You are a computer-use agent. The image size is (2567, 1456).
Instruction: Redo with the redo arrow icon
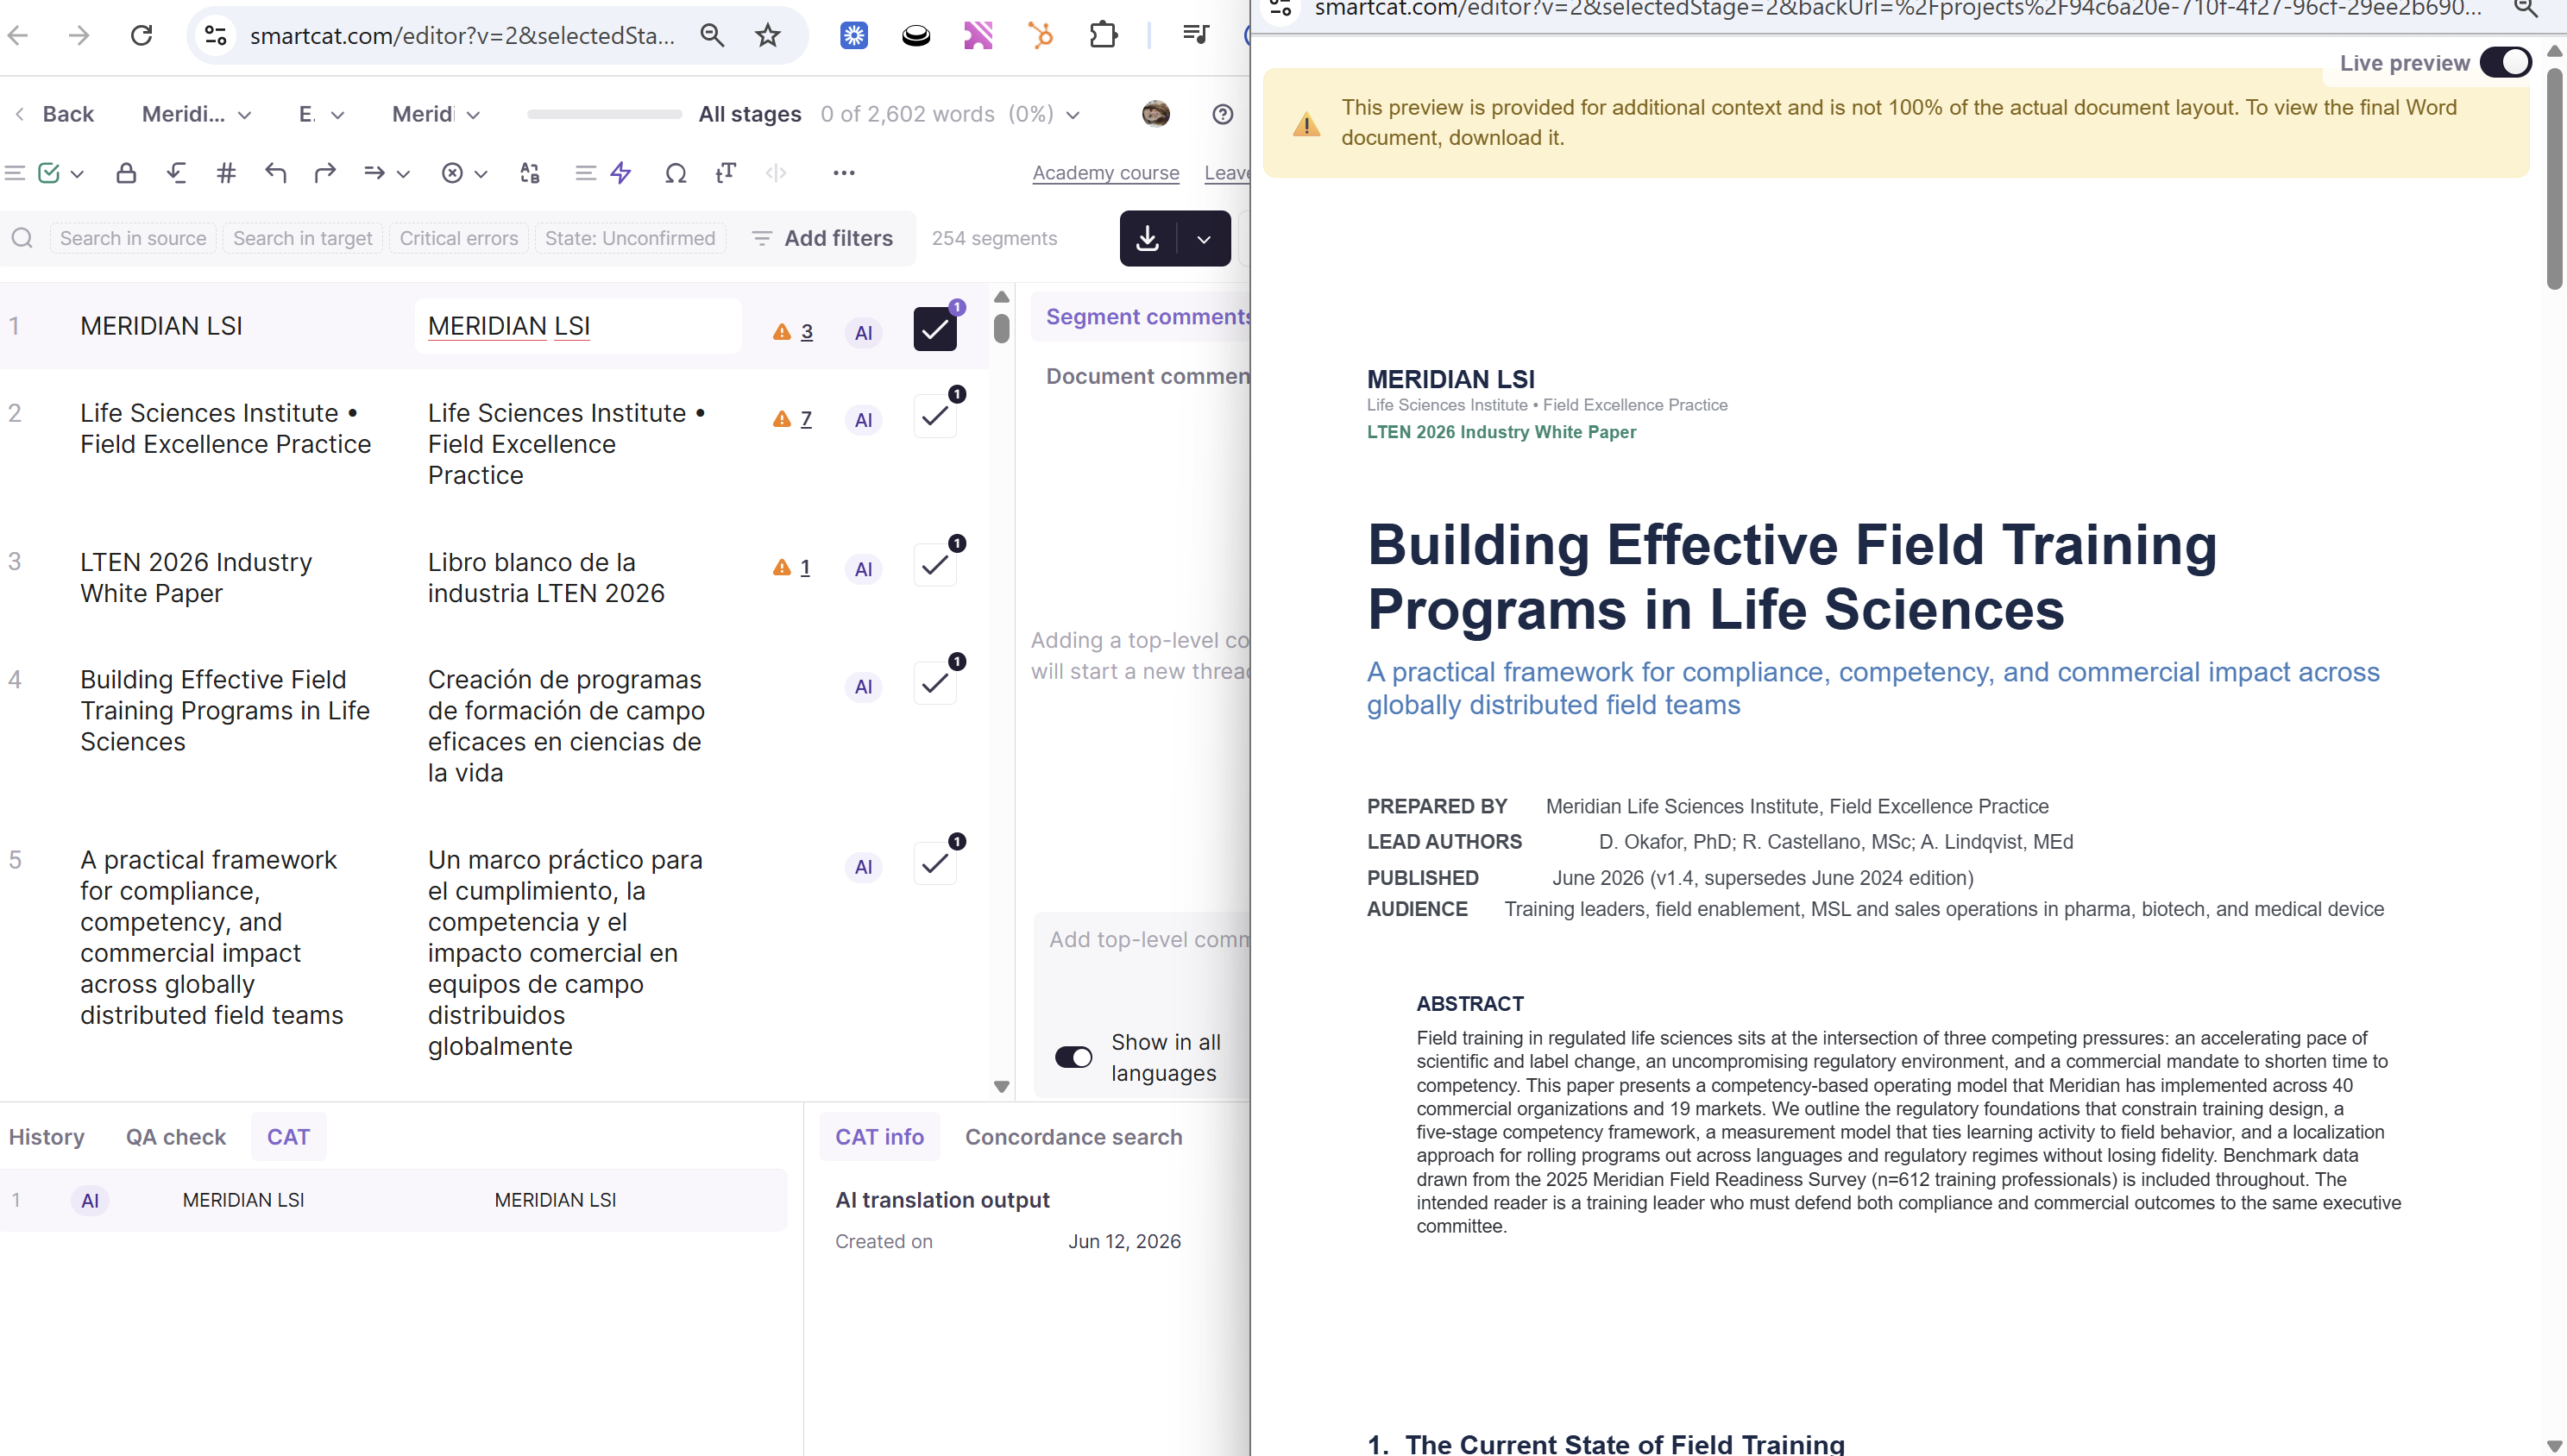click(325, 173)
